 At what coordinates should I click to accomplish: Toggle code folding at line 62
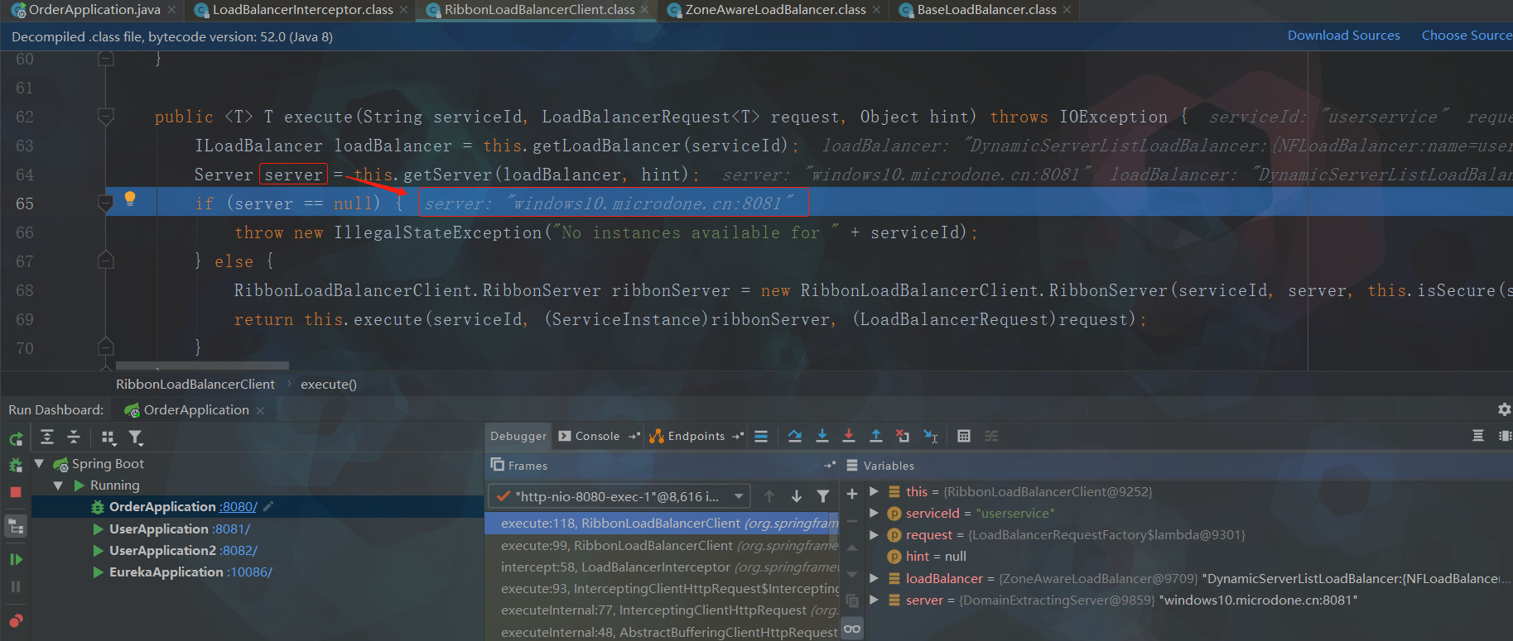(106, 117)
